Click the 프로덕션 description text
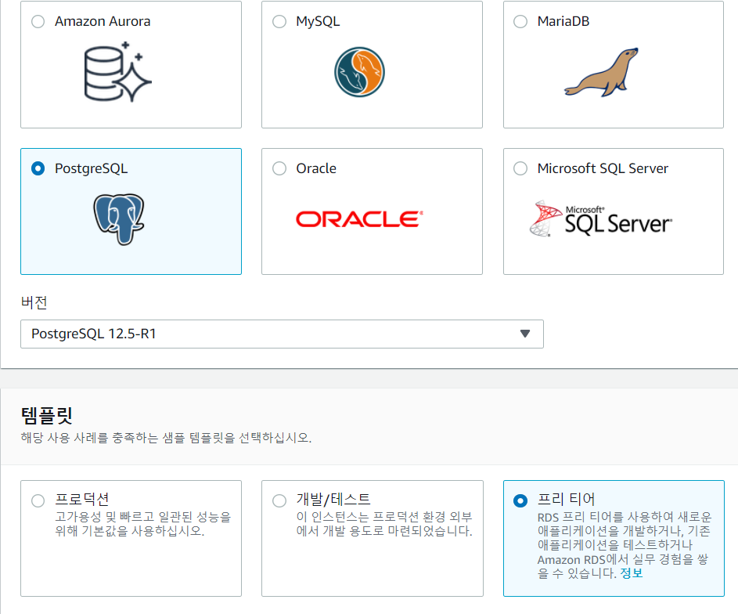The height and width of the screenshot is (614, 738). [143, 524]
